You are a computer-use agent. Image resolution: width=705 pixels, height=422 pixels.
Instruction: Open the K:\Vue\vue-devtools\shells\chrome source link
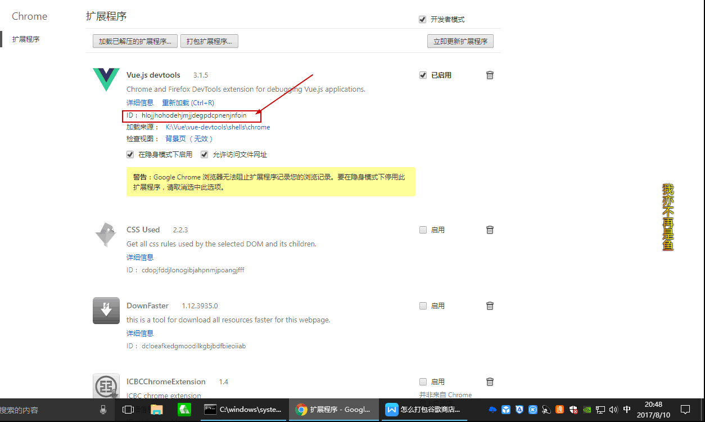point(218,127)
